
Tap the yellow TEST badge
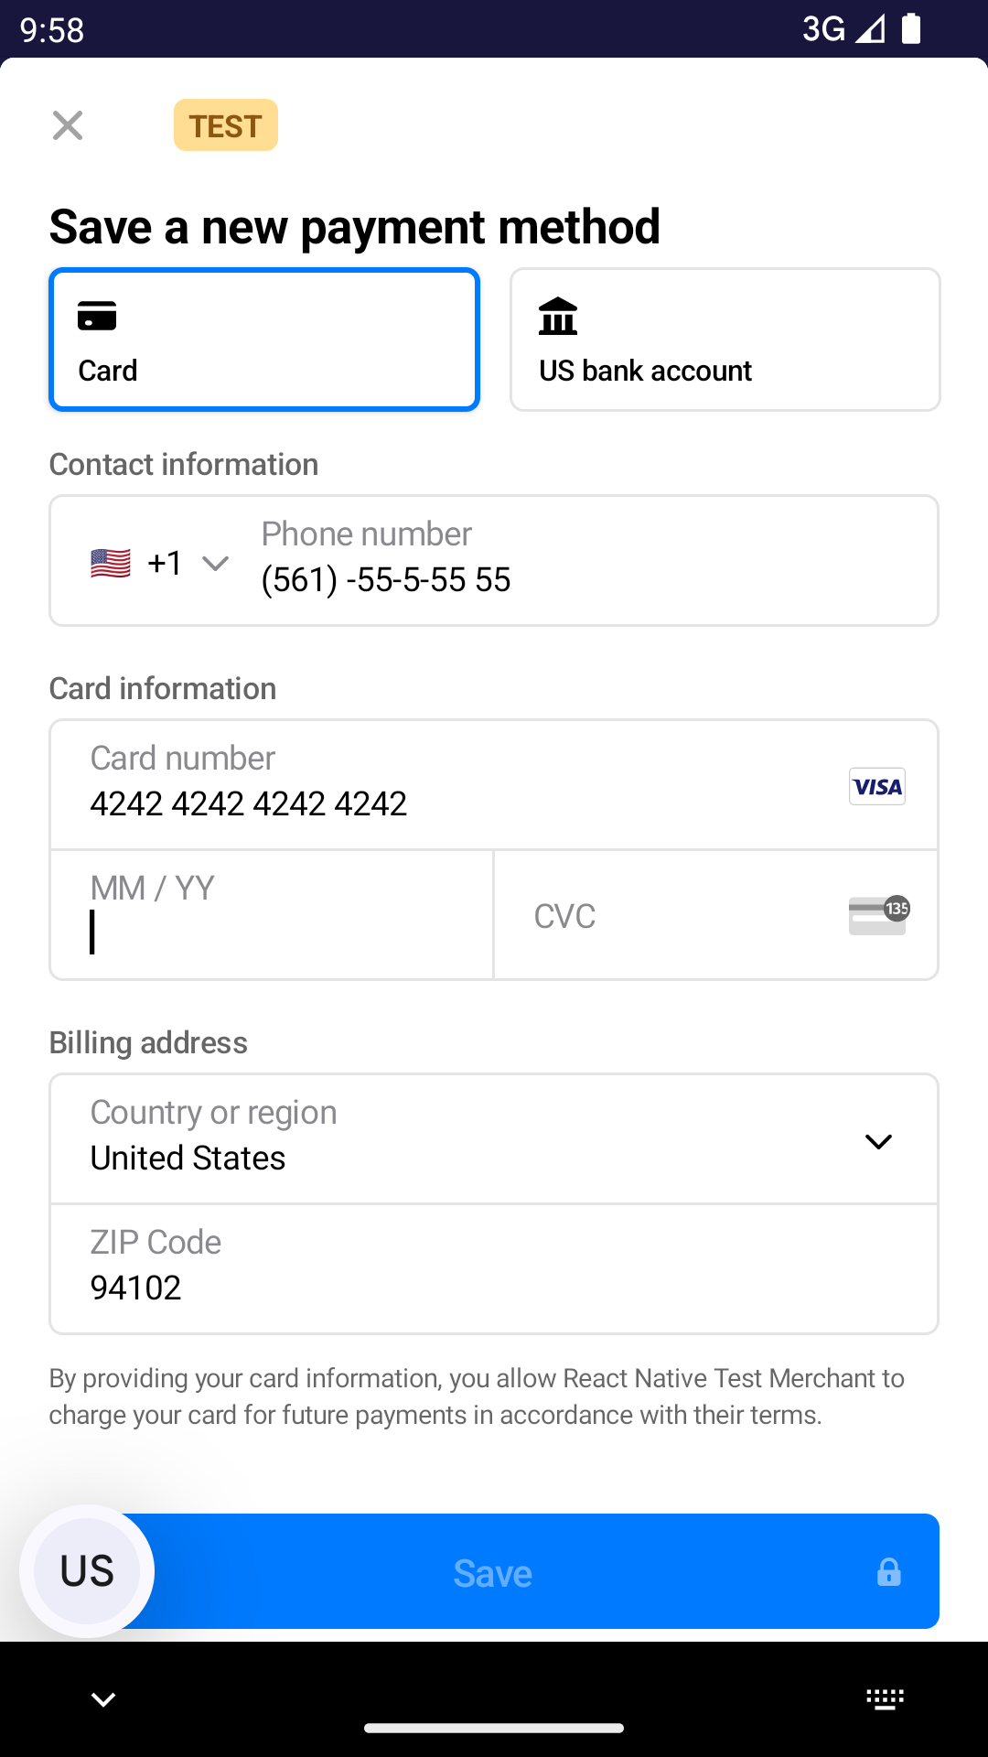(x=226, y=125)
